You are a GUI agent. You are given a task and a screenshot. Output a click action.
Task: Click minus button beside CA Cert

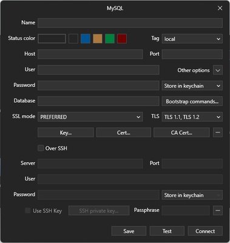click(x=218, y=132)
